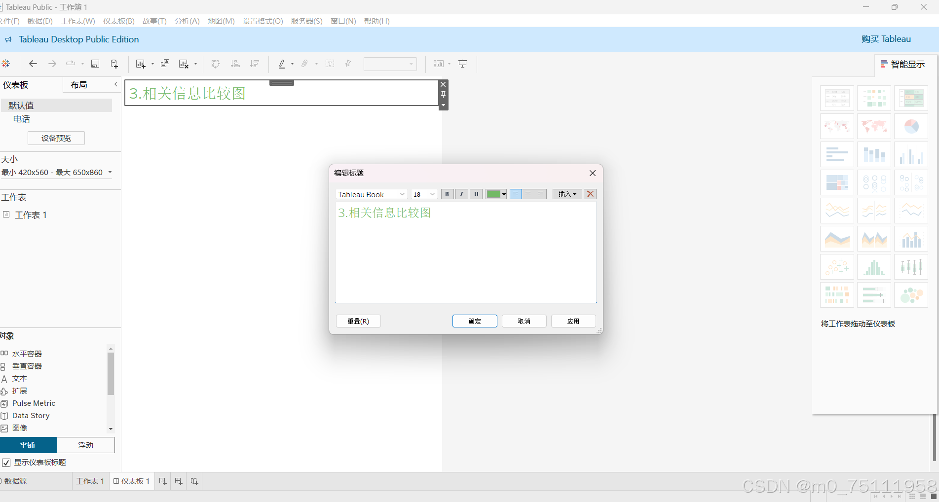Open the font color picker swatch
This screenshot has width=939, height=502.
(496, 194)
